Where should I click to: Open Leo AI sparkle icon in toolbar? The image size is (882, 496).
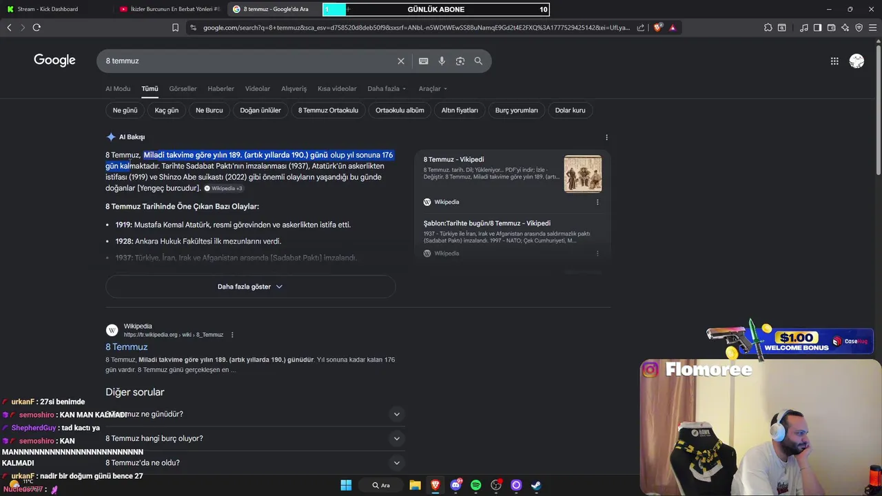pos(845,28)
